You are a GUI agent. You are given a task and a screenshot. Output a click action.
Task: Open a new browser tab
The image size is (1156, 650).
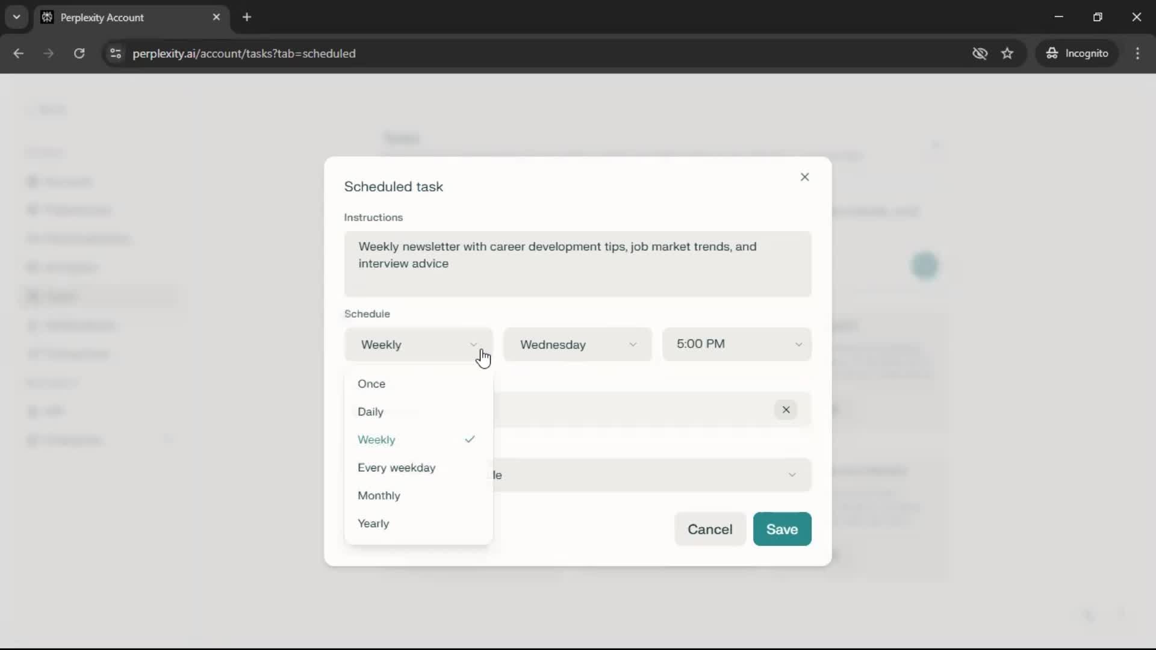point(247,17)
